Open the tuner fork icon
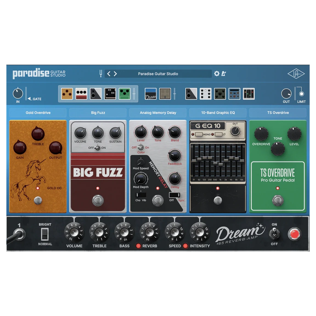The image size is (316, 316). (x=101, y=74)
